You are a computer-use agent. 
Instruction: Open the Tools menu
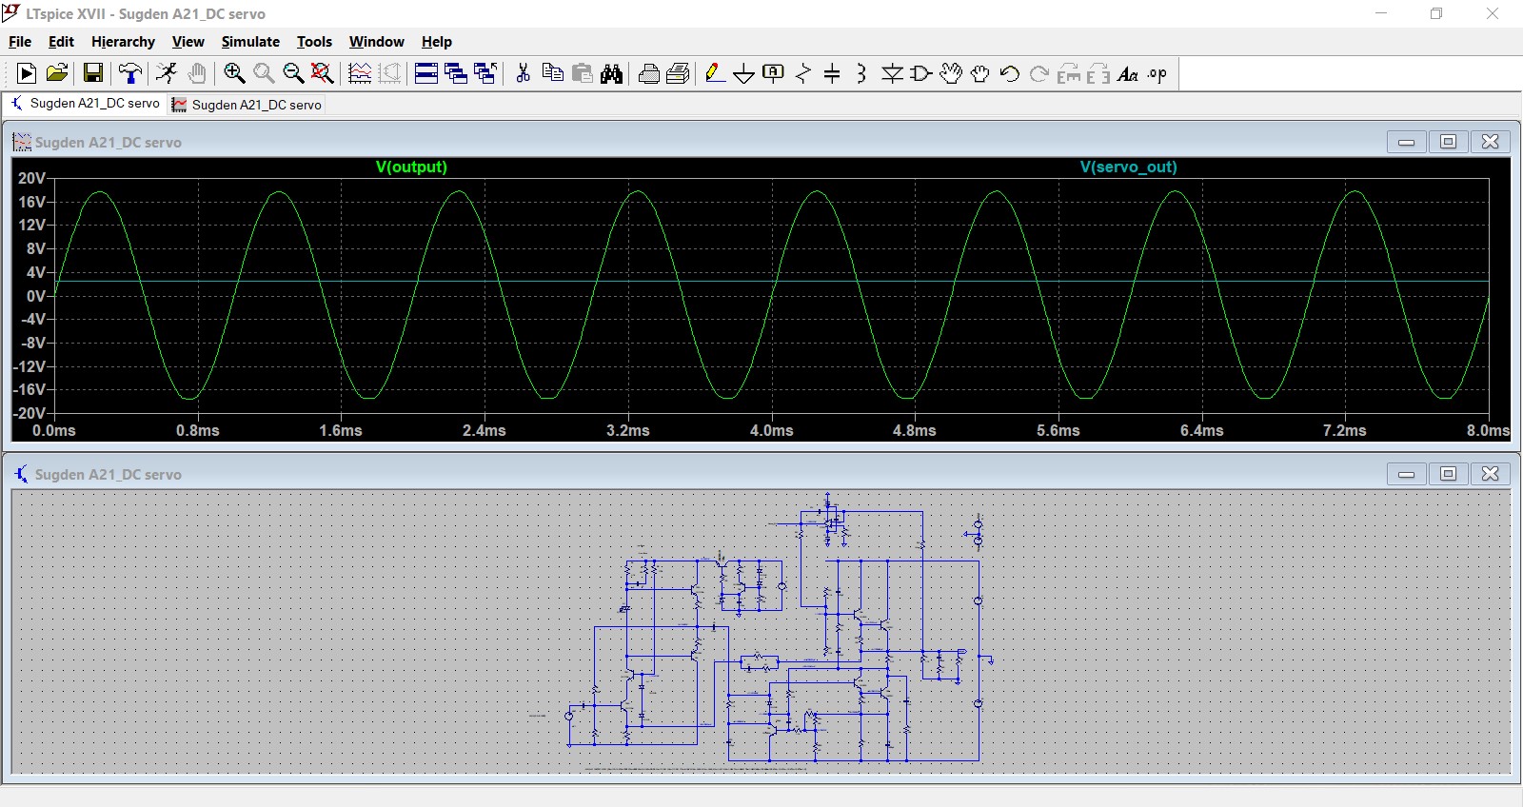click(x=314, y=42)
